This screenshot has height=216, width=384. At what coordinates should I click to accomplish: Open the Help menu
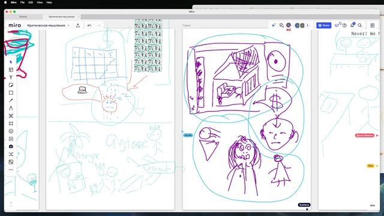click(x=49, y=2)
